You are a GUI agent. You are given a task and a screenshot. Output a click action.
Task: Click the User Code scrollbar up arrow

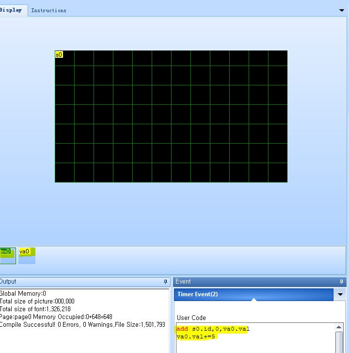point(339,327)
